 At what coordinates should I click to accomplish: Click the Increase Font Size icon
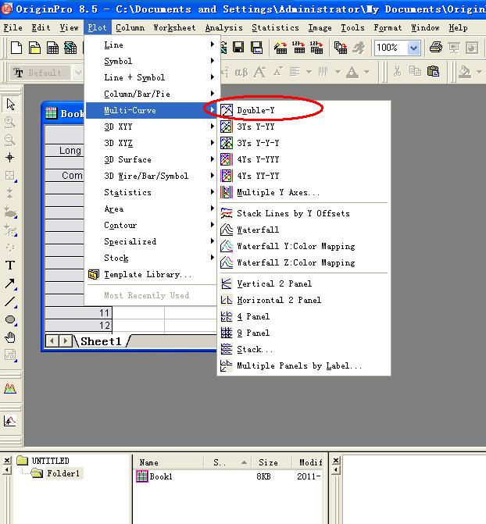tap(259, 72)
